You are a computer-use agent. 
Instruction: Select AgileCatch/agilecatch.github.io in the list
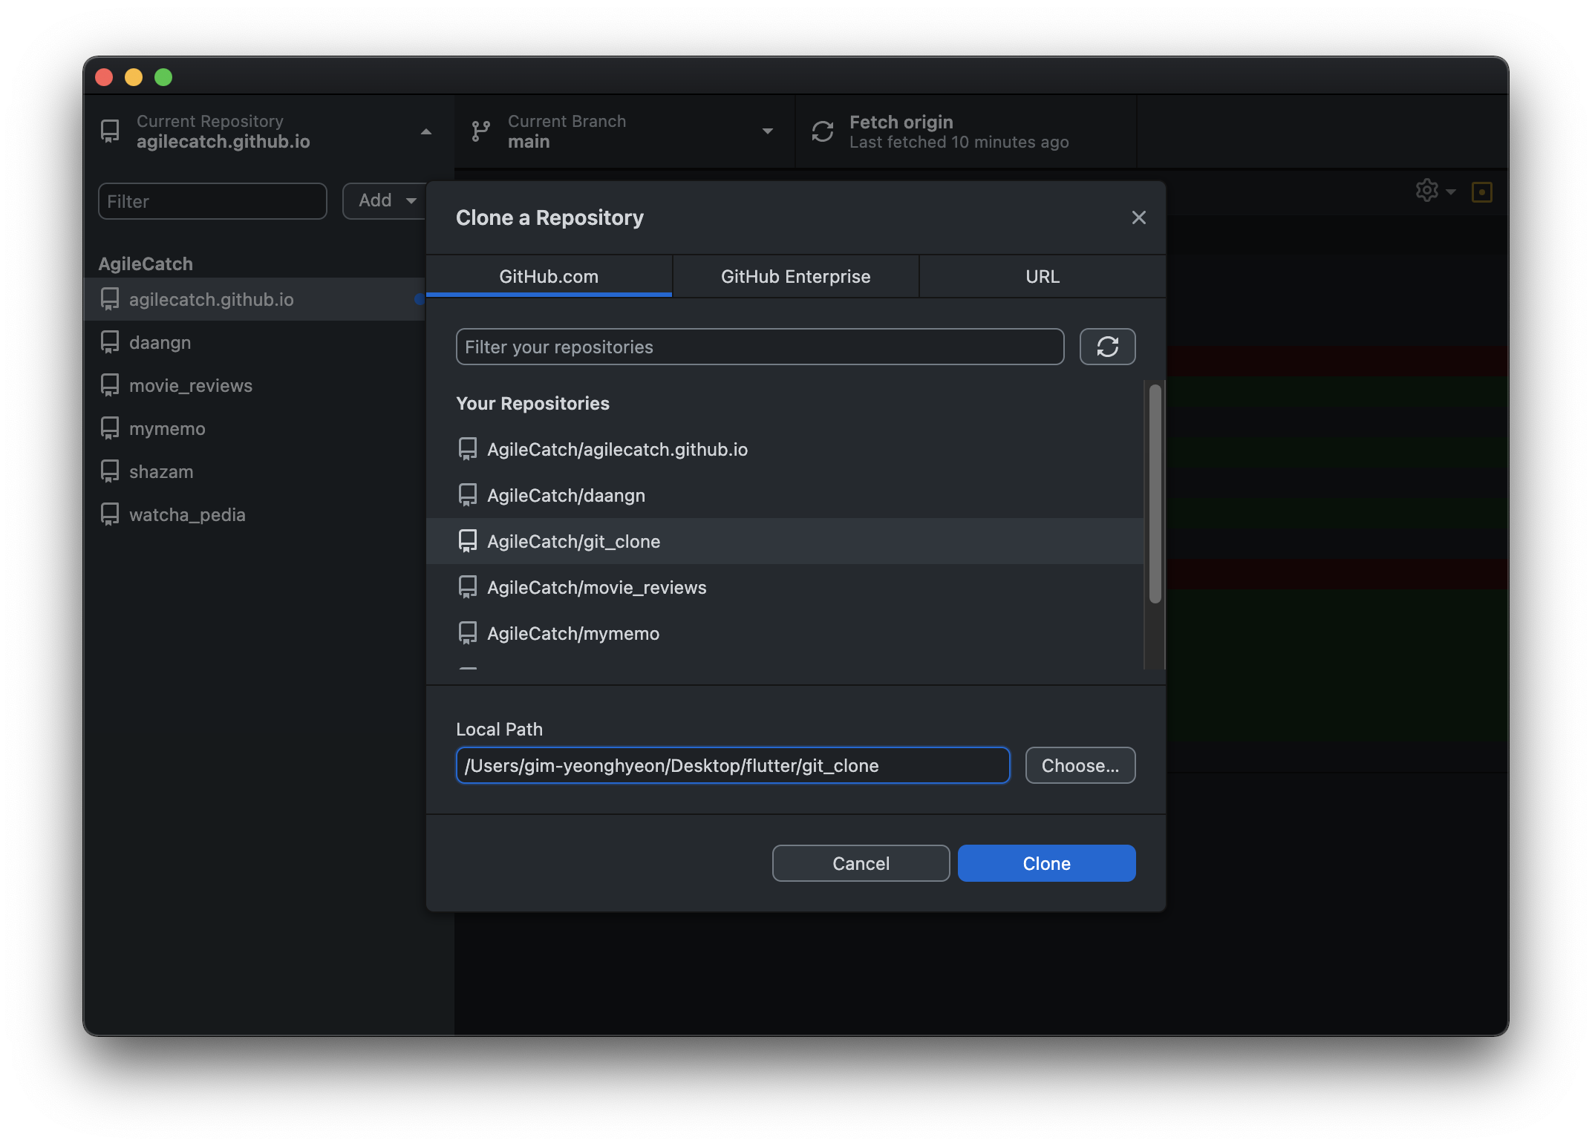tap(785, 449)
